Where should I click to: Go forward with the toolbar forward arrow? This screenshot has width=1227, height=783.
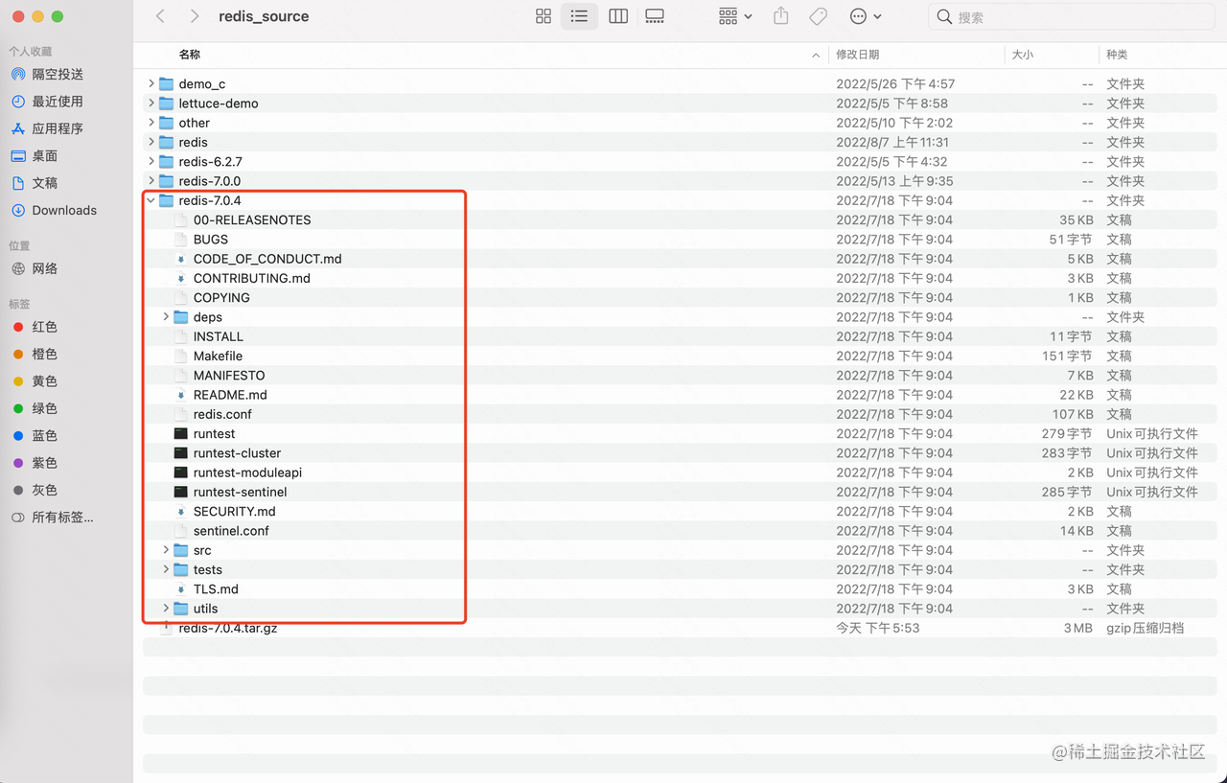click(x=195, y=16)
